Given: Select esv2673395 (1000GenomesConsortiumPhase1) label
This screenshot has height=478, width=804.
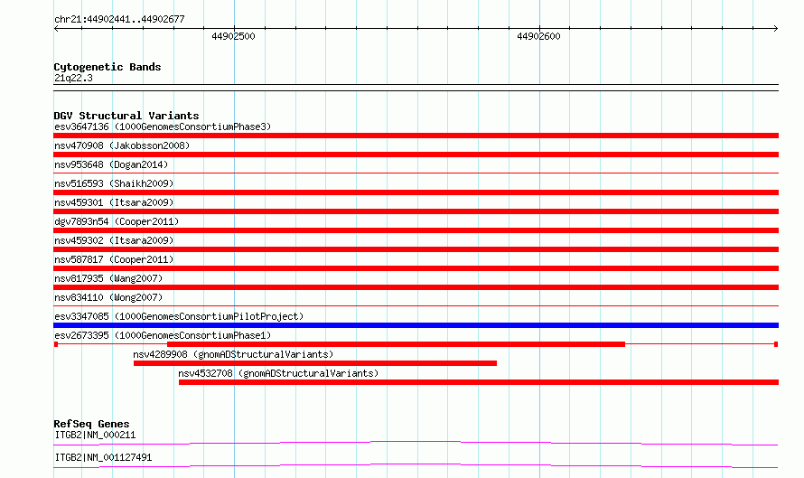Looking at the screenshot, I should pos(163,335).
